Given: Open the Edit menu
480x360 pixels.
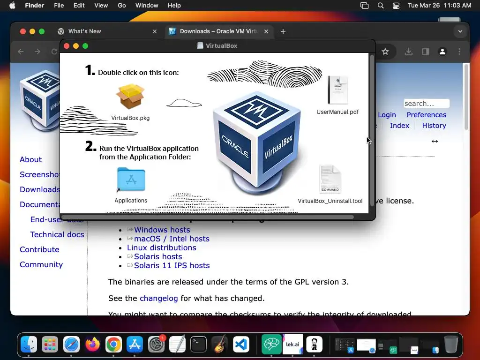Looking at the screenshot, I should [79, 6].
